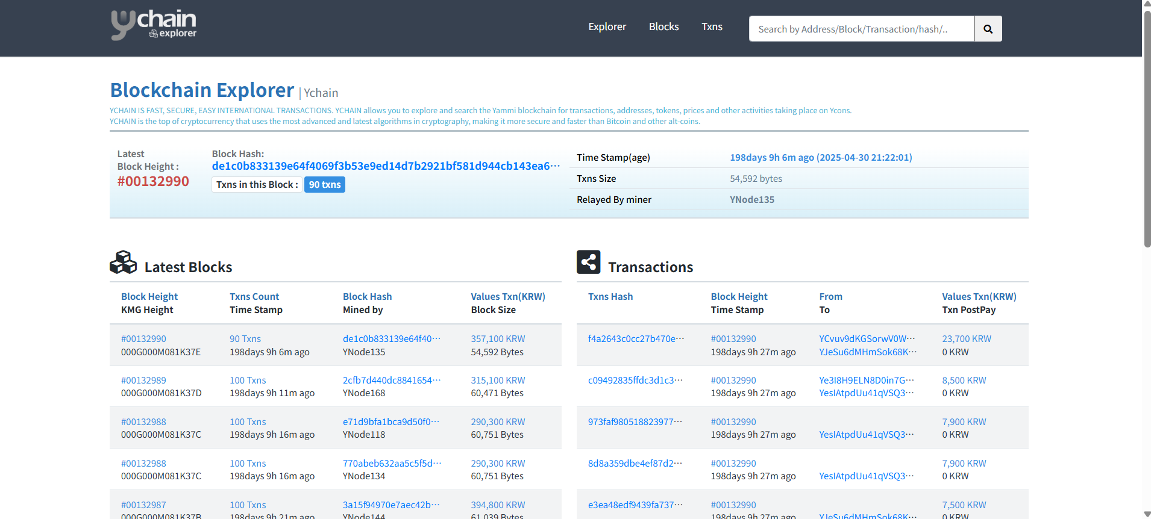
Task: Open transaction hash f4a2643c0cc27b470e
Action: (636, 339)
